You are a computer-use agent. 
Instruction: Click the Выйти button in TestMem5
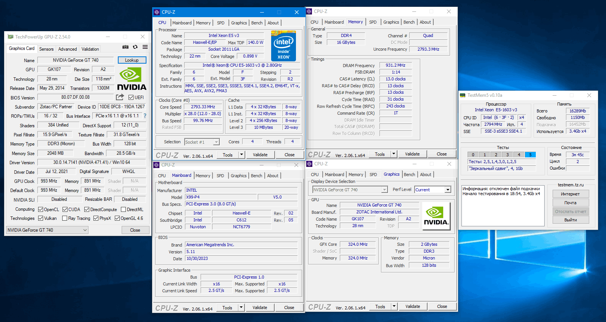tap(571, 220)
